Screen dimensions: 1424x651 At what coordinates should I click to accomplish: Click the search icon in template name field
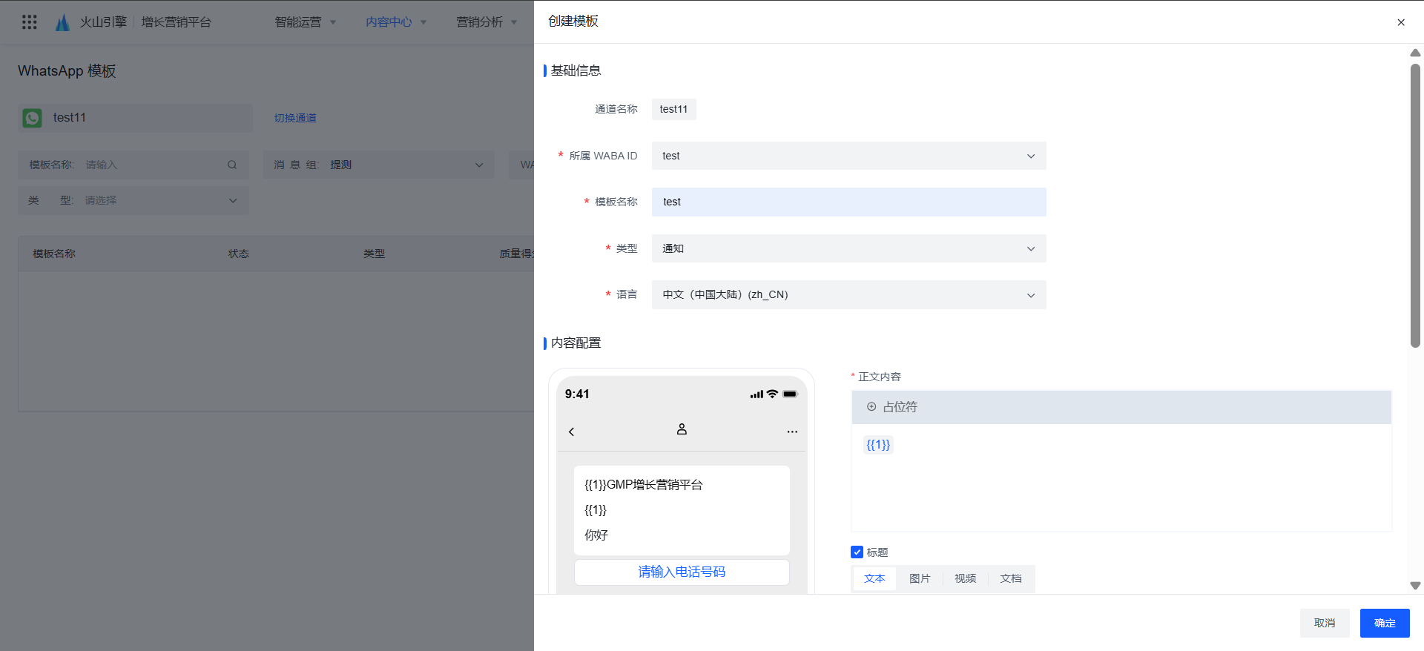pyautogui.click(x=232, y=165)
